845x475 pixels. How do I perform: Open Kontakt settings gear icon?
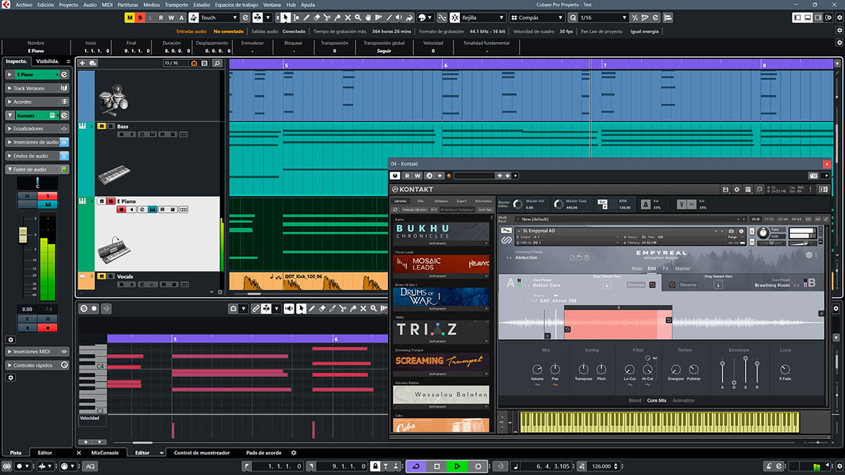click(737, 189)
